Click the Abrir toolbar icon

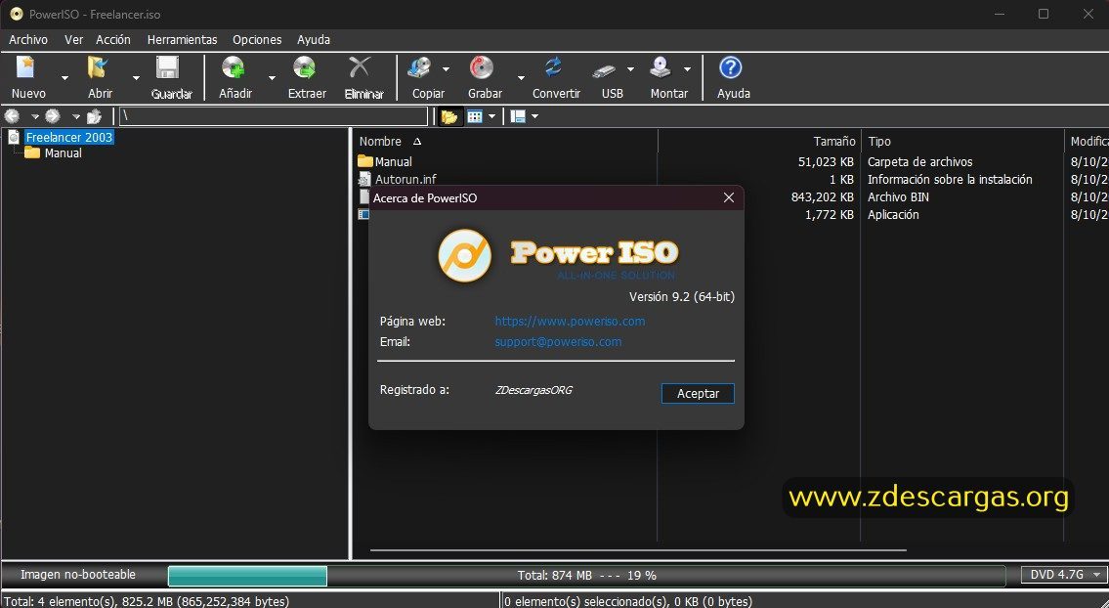(x=98, y=68)
